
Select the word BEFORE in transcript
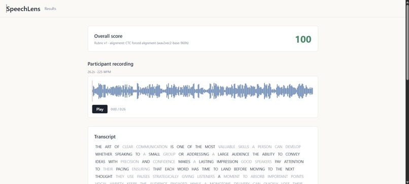pos(240,169)
